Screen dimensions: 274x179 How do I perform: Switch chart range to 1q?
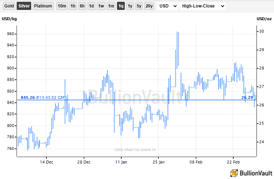coord(121,6)
